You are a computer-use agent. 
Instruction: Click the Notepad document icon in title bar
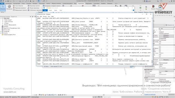(38, 14)
